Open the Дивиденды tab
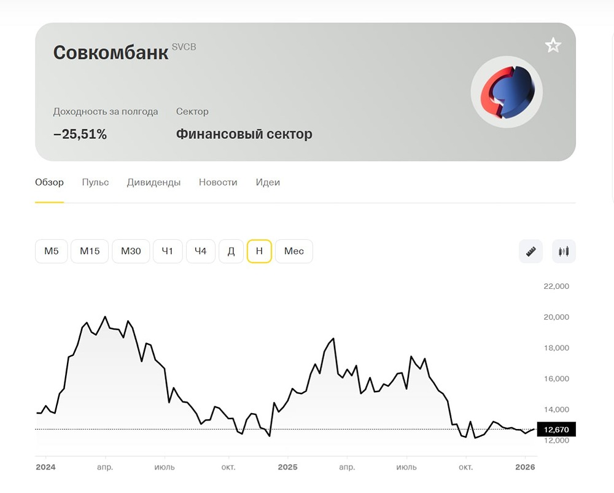 pos(153,183)
